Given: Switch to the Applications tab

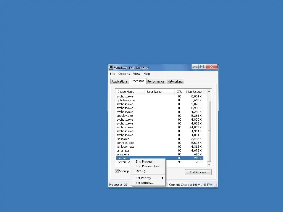Looking at the screenshot, I should pyautogui.click(x=119, y=81).
